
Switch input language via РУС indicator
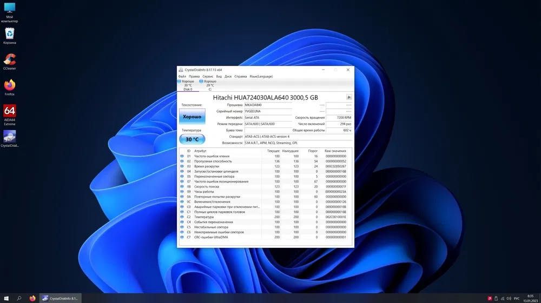click(x=517, y=299)
